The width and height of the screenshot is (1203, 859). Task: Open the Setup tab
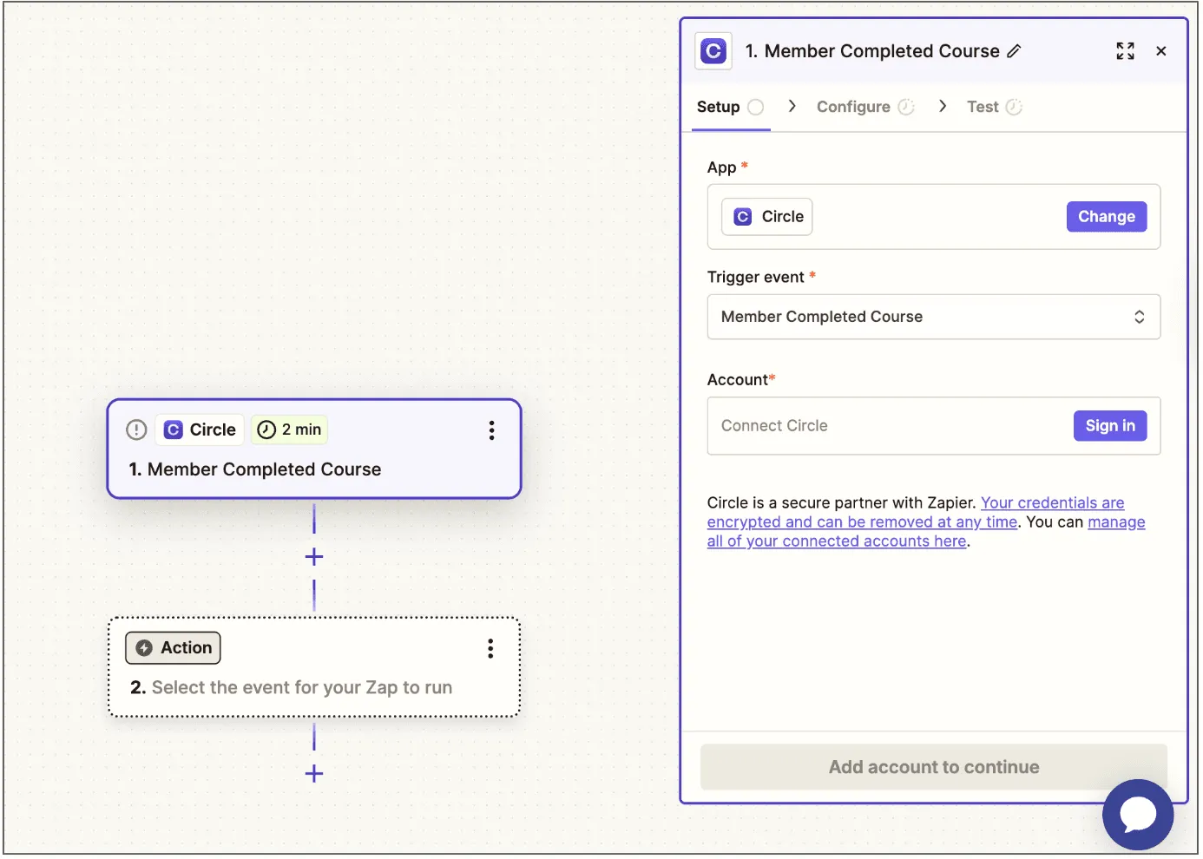pyautogui.click(x=730, y=107)
